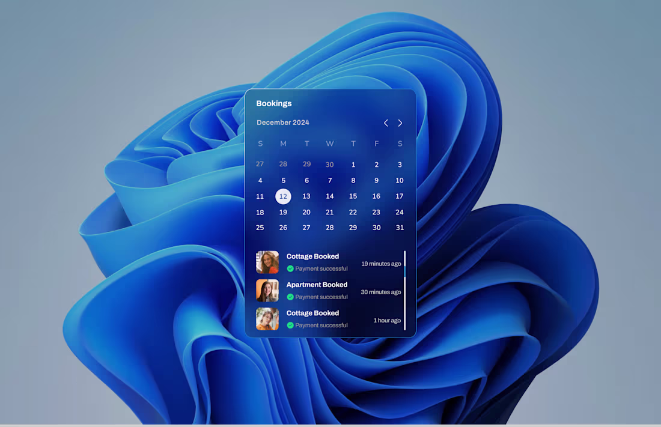This screenshot has width=661, height=427.
Task: Click green check icon in 1 hour ago row
Action: point(290,325)
